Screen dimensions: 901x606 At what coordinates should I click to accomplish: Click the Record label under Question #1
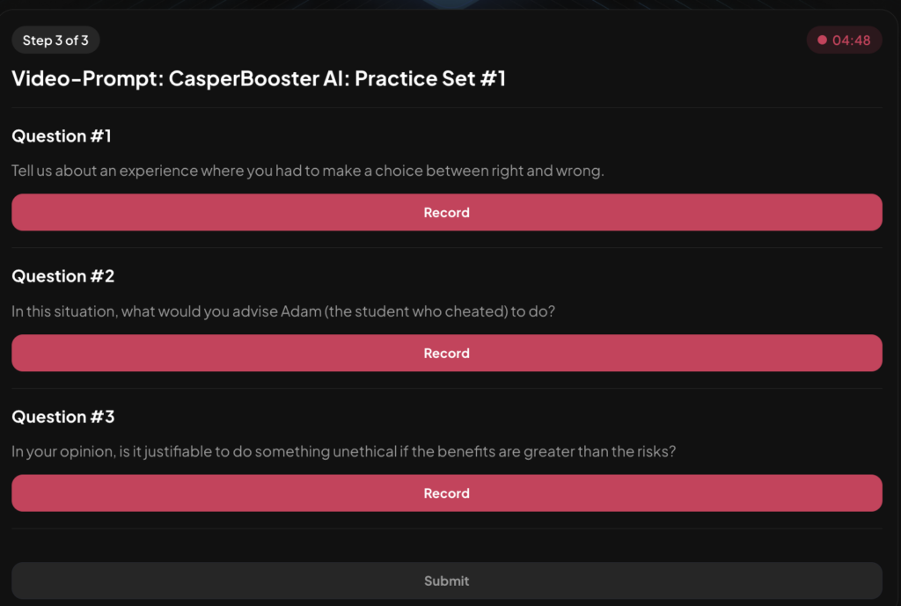446,212
